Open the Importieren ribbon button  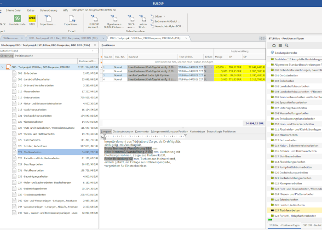[48, 20]
